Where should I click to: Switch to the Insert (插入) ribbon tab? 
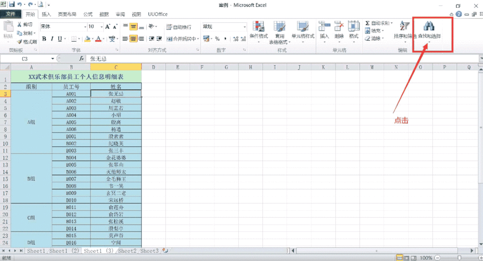click(x=46, y=14)
